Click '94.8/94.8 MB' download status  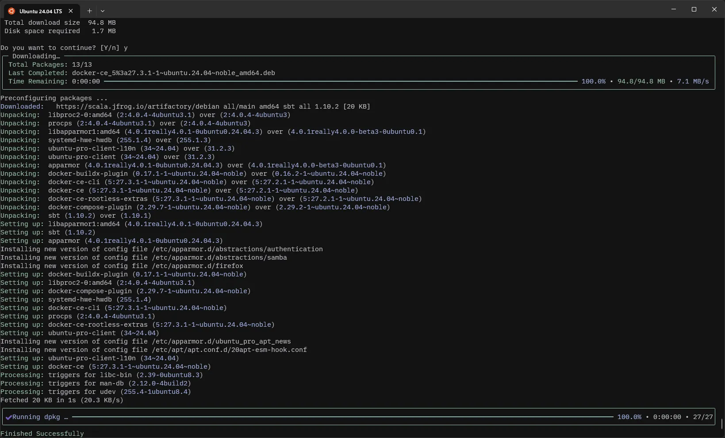[641, 81]
